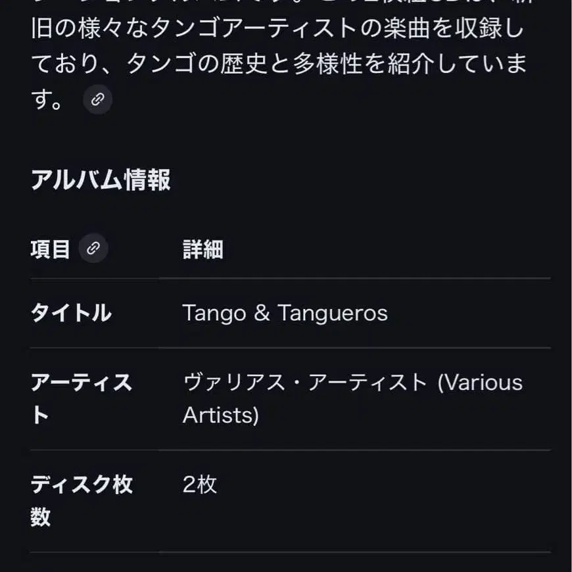The height and width of the screenshot is (572, 572).
Task: Click the 項目 column header
Action: click(x=50, y=249)
